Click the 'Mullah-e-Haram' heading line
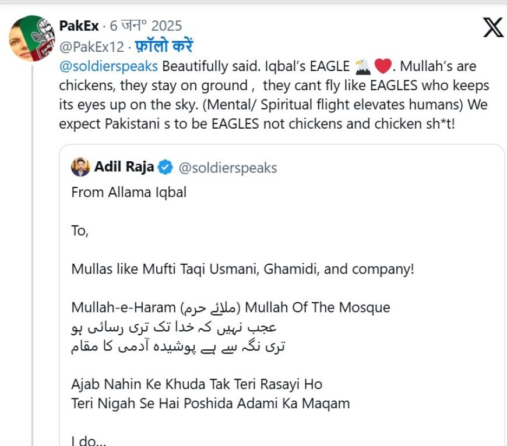This screenshot has width=507, height=446. point(231,307)
